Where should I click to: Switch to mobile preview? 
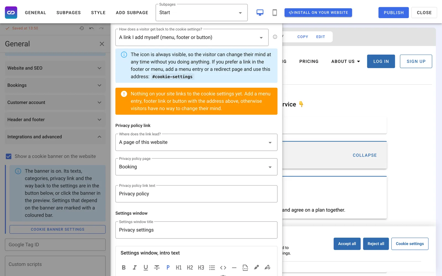click(275, 13)
